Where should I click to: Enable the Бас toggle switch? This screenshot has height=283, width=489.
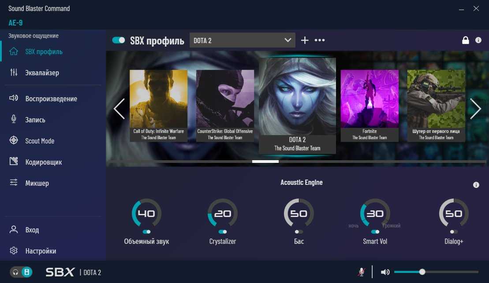pyautogui.click(x=299, y=232)
